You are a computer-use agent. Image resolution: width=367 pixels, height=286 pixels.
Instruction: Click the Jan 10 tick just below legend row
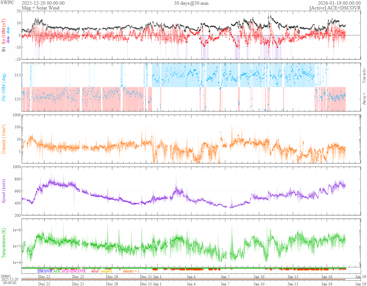[259, 277]
